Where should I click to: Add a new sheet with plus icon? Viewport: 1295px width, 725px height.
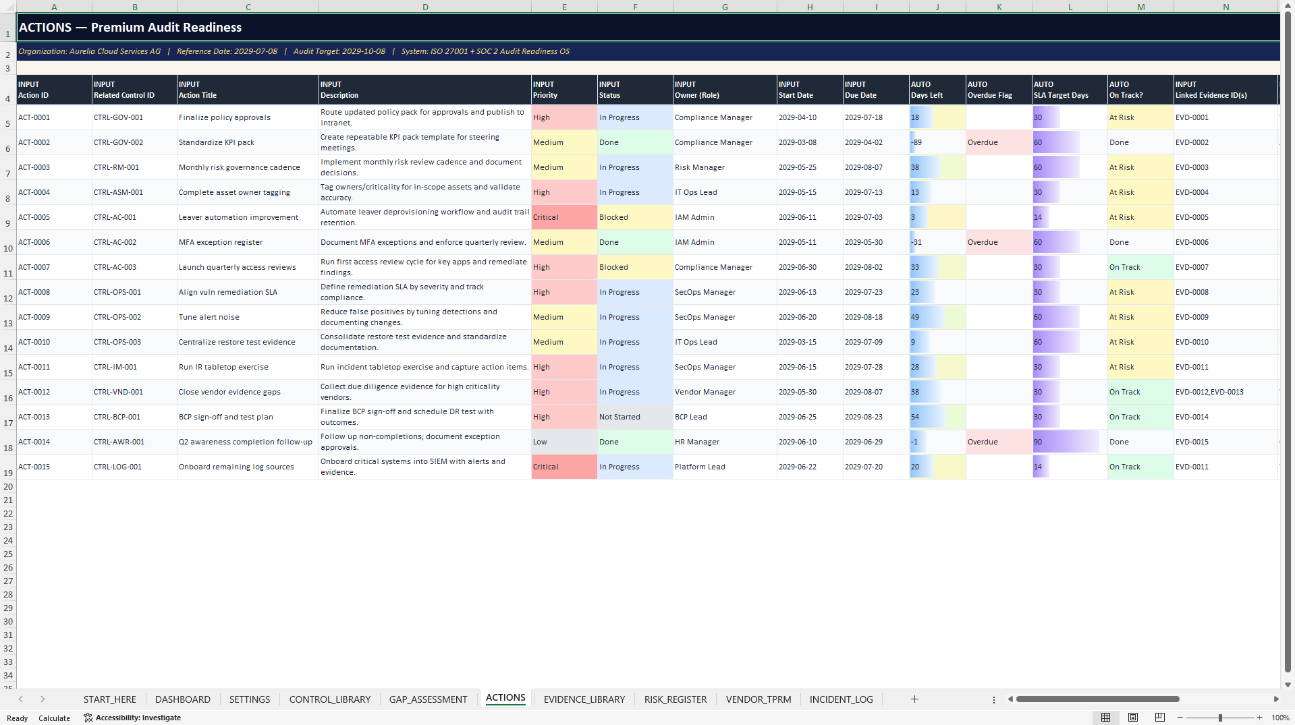tap(914, 699)
